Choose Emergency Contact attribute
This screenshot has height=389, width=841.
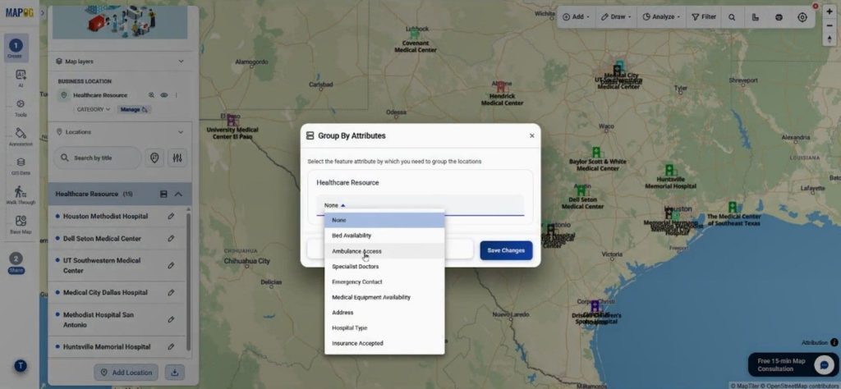384,281
